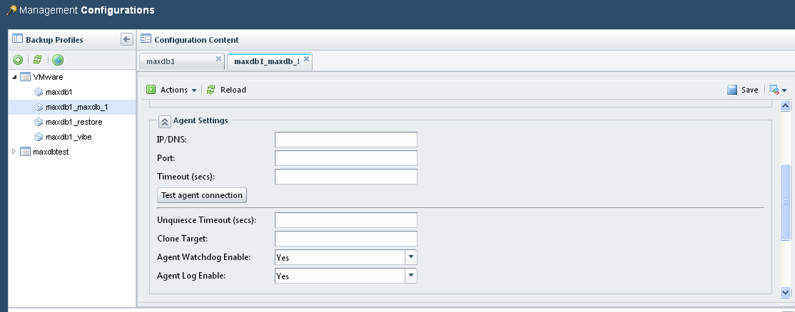Open the view options icon next to Save
Screen dimensions: 795x312
(776, 90)
